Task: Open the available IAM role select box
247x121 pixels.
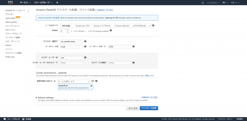Action: tap(74, 82)
